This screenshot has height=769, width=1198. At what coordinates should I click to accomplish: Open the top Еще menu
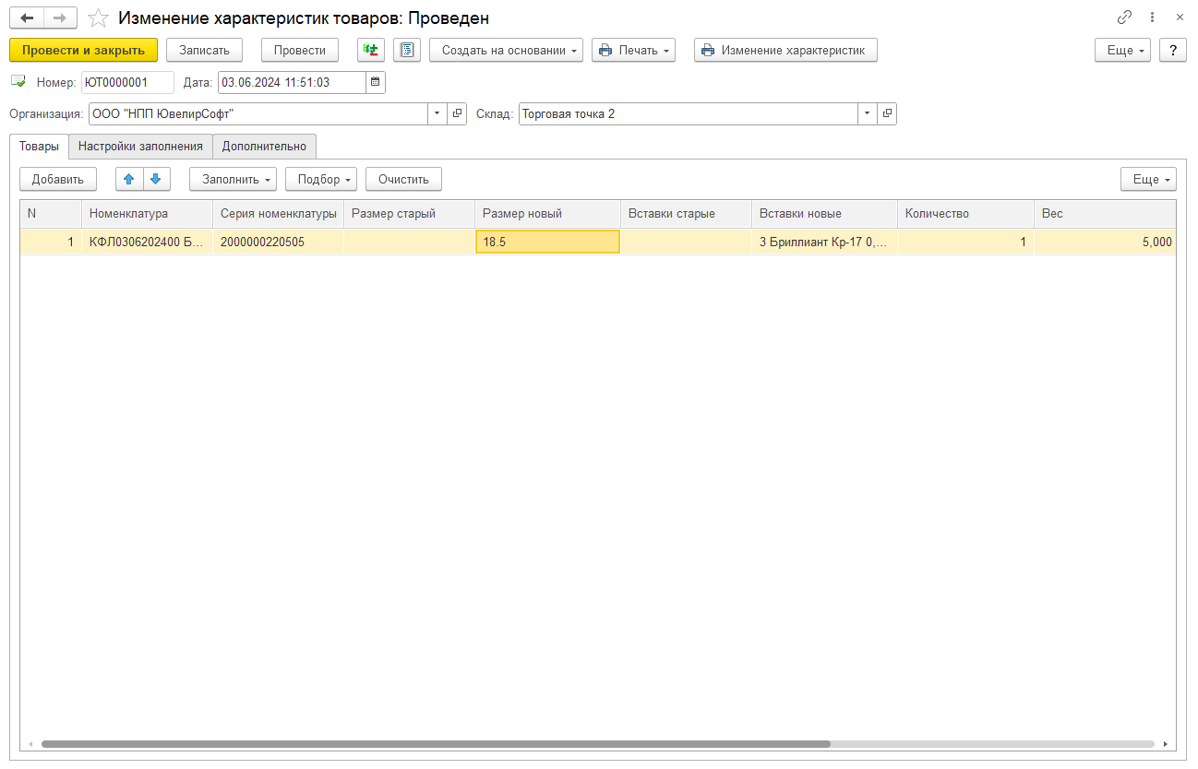(1122, 50)
